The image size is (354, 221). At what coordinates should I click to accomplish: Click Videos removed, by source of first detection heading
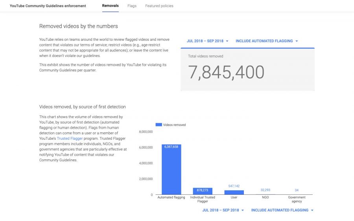click(x=83, y=107)
